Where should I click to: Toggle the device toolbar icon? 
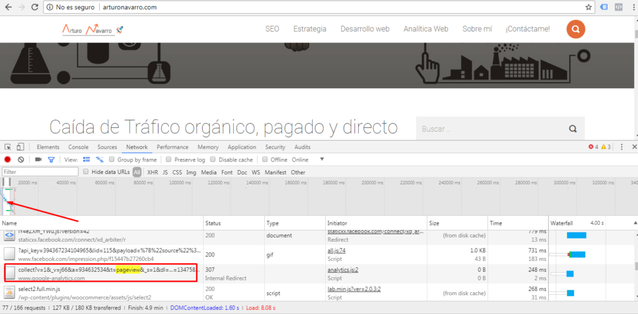pos(21,147)
